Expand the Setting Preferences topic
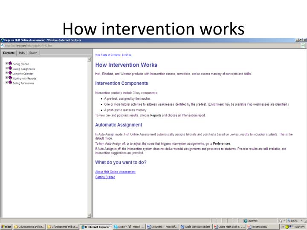 click(x=6, y=82)
